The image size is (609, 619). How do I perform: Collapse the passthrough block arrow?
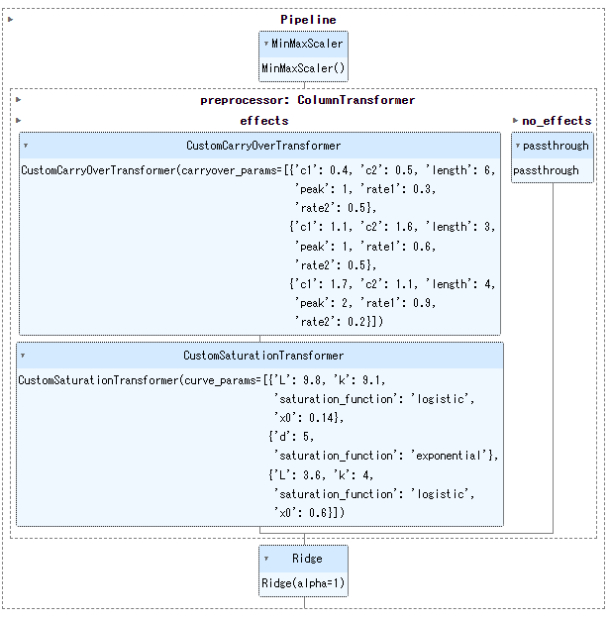[518, 146]
